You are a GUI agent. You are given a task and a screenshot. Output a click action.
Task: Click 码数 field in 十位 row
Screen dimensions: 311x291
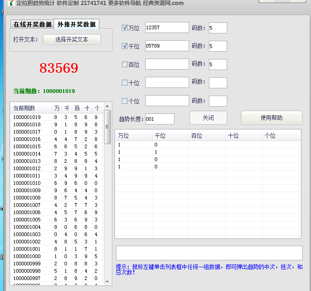(x=218, y=83)
